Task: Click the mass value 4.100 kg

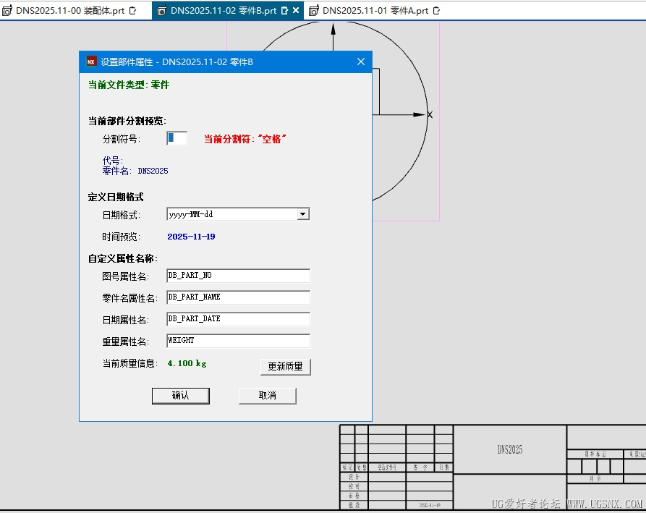Action: pyautogui.click(x=187, y=363)
